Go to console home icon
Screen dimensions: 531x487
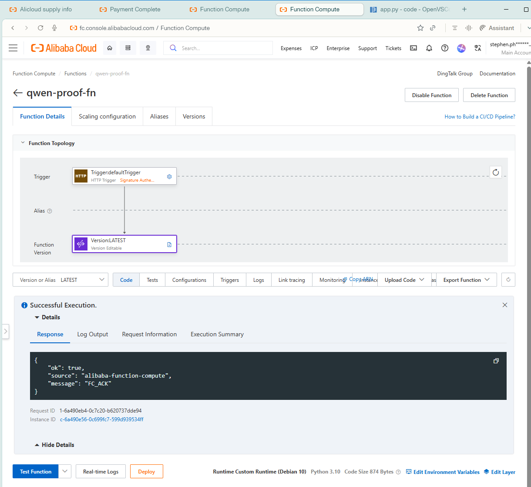[x=110, y=48]
